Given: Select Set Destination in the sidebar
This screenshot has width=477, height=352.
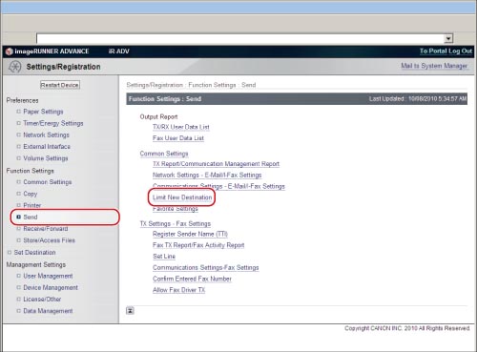Looking at the screenshot, I should (x=34, y=252).
